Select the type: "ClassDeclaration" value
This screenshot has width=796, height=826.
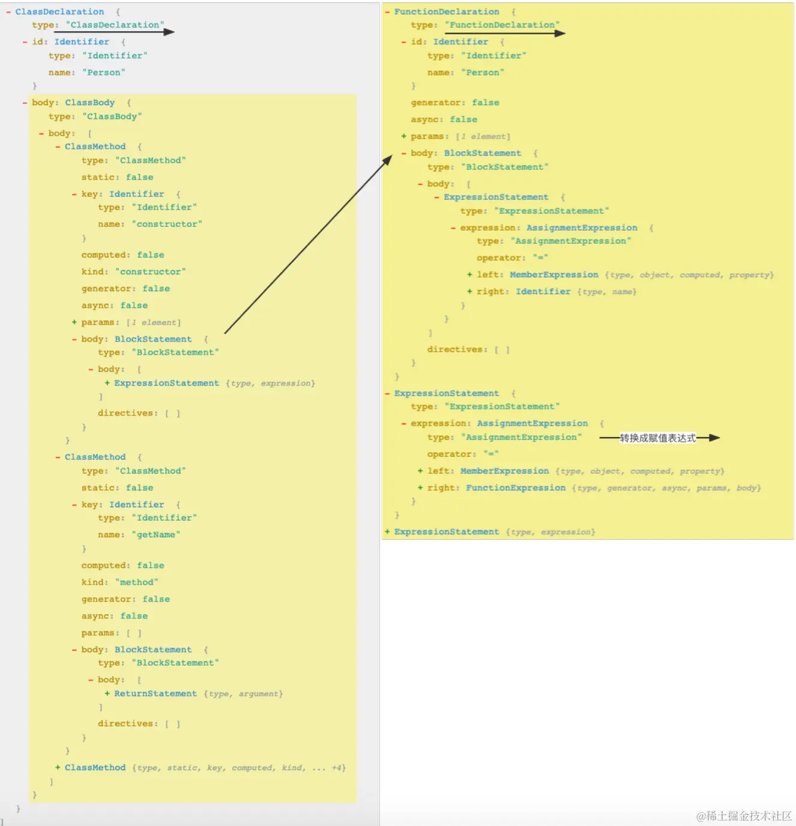[x=115, y=25]
